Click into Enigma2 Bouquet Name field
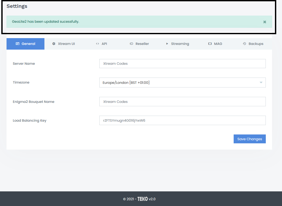282x206 pixels. click(x=182, y=102)
